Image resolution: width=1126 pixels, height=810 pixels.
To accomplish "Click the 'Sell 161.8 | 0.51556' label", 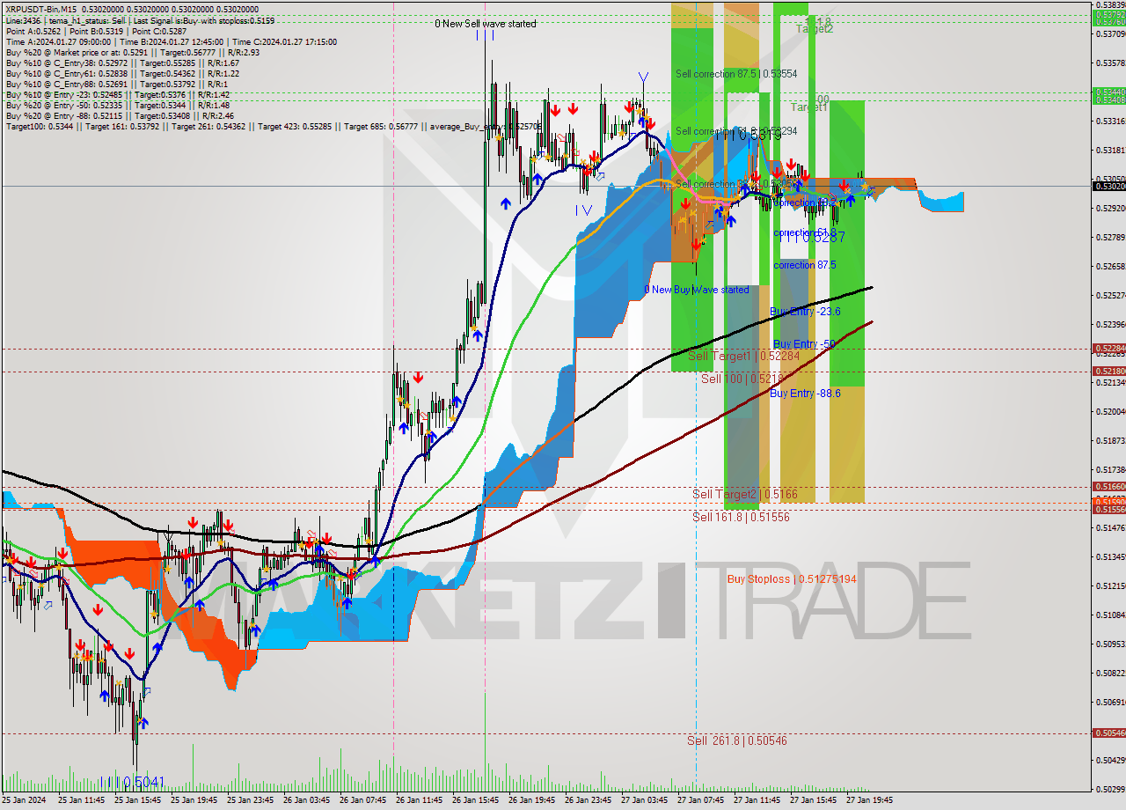I will [741, 517].
